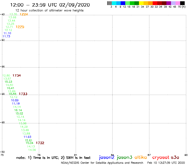Click the 15.56 wave height value
188x165 pixels.
click(x=12, y=94)
